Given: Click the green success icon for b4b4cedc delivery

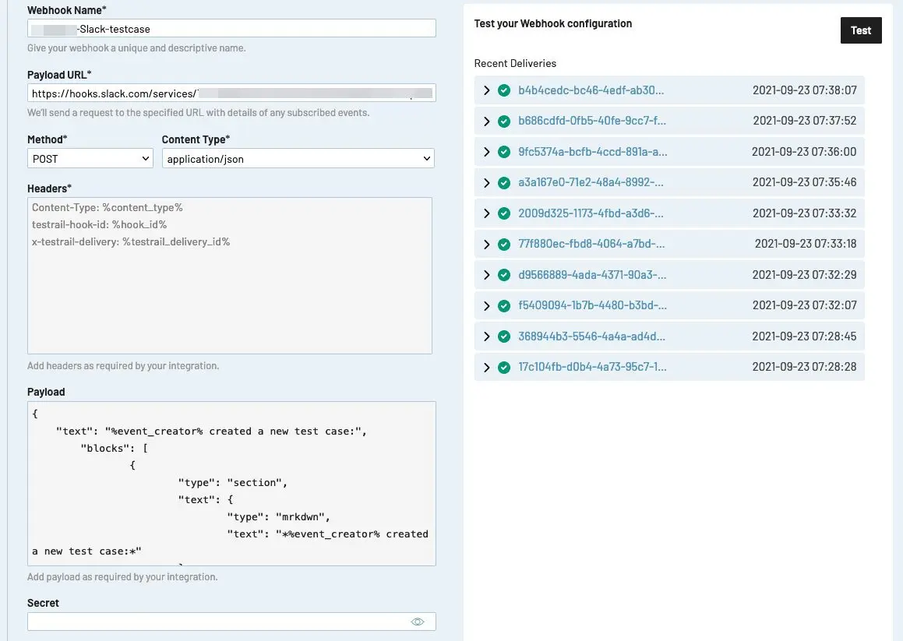Looking at the screenshot, I should [x=504, y=90].
